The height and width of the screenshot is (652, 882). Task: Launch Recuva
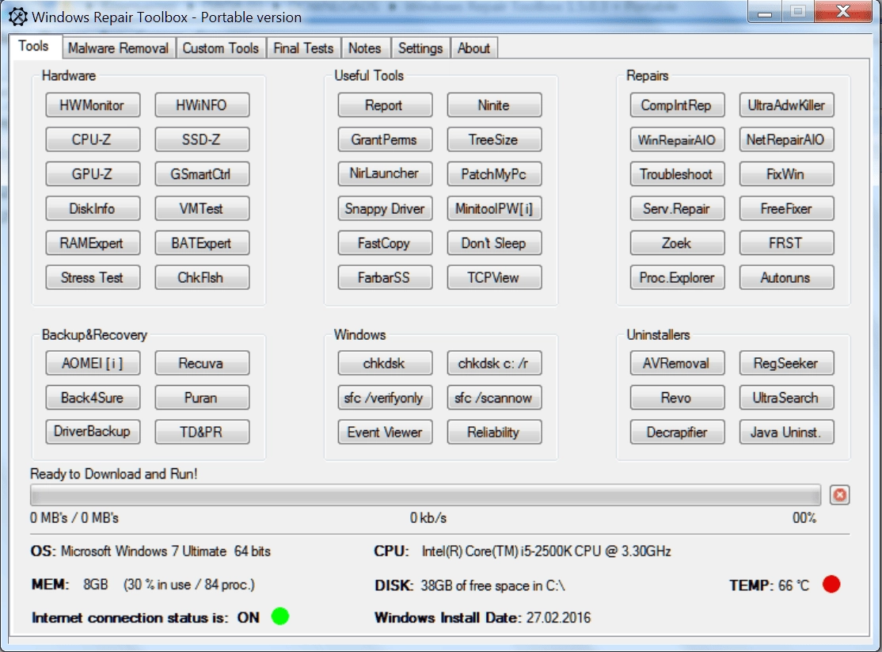[202, 363]
